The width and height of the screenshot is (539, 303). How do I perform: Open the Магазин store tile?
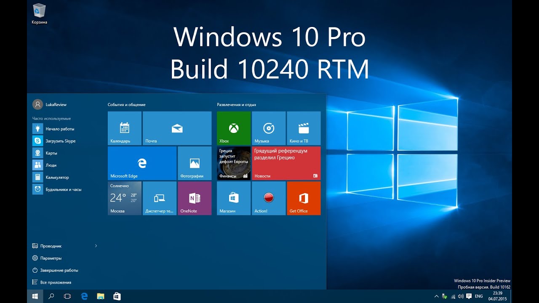tap(234, 198)
